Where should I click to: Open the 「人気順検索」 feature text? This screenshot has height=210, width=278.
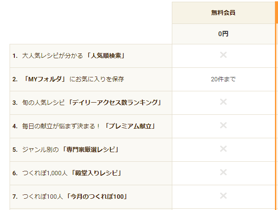coord(106,56)
